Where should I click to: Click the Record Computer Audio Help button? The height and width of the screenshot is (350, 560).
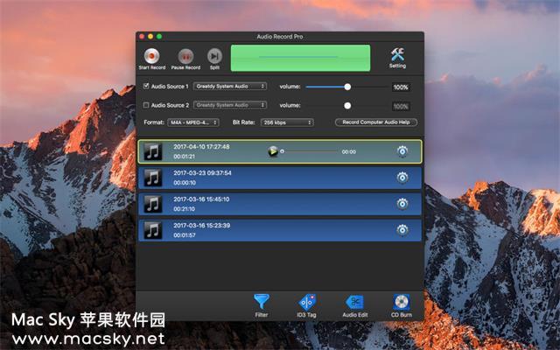376,122
